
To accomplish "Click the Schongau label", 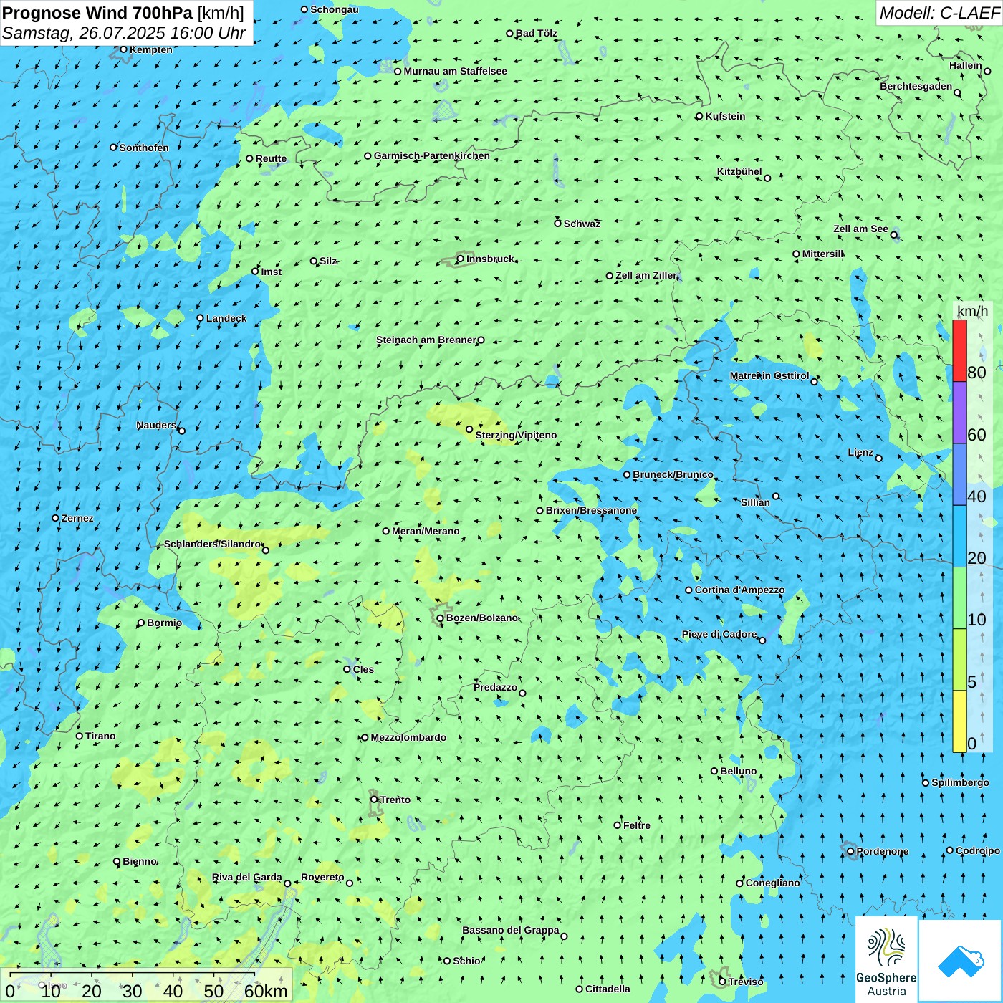I will (335, 9).
